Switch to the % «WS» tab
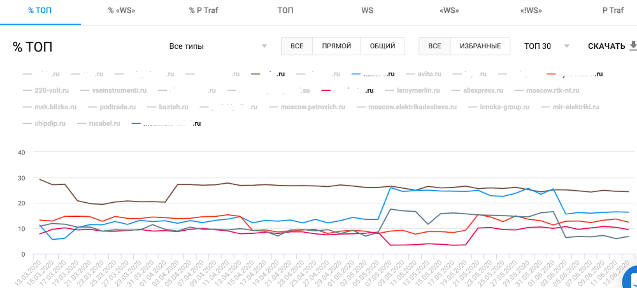 coord(121,11)
